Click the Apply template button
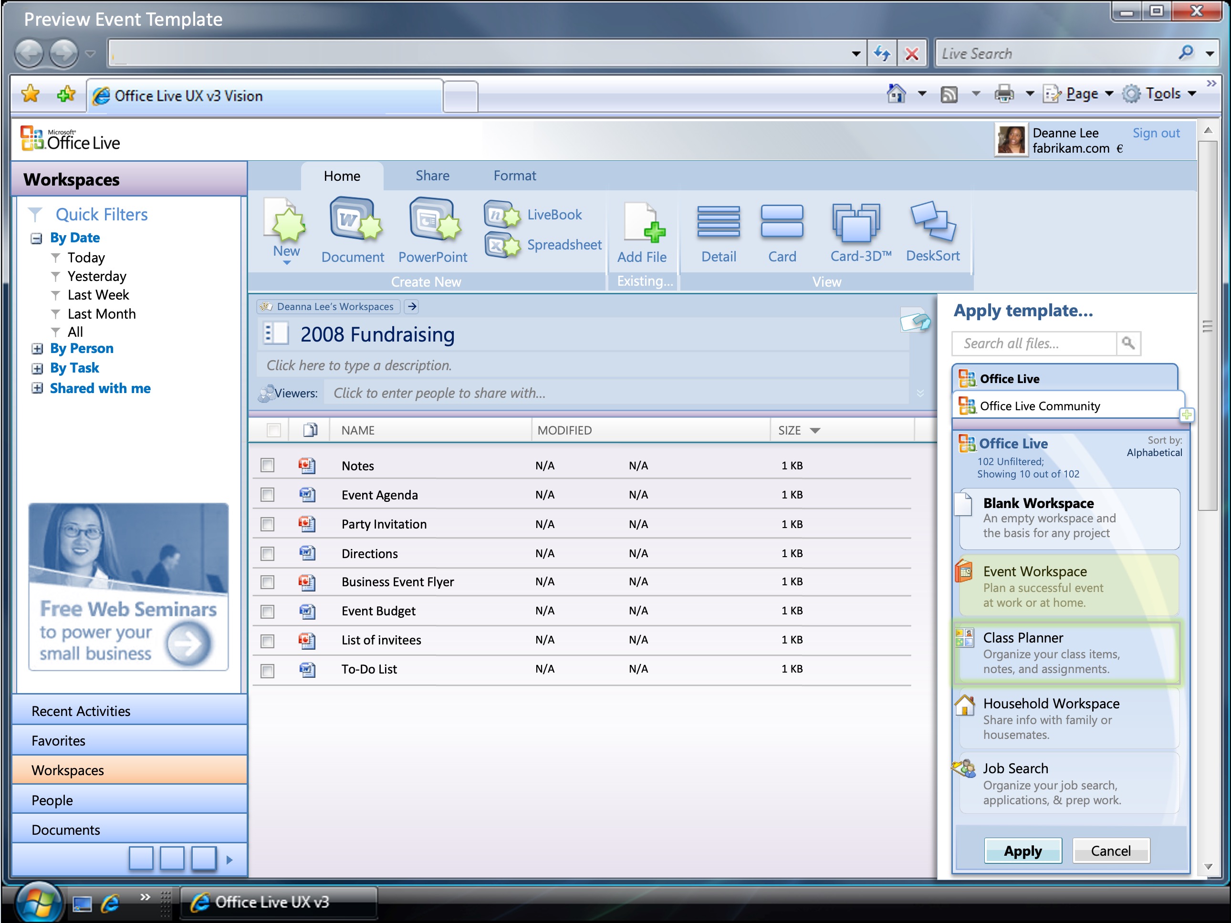The image size is (1231, 923). (1023, 850)
